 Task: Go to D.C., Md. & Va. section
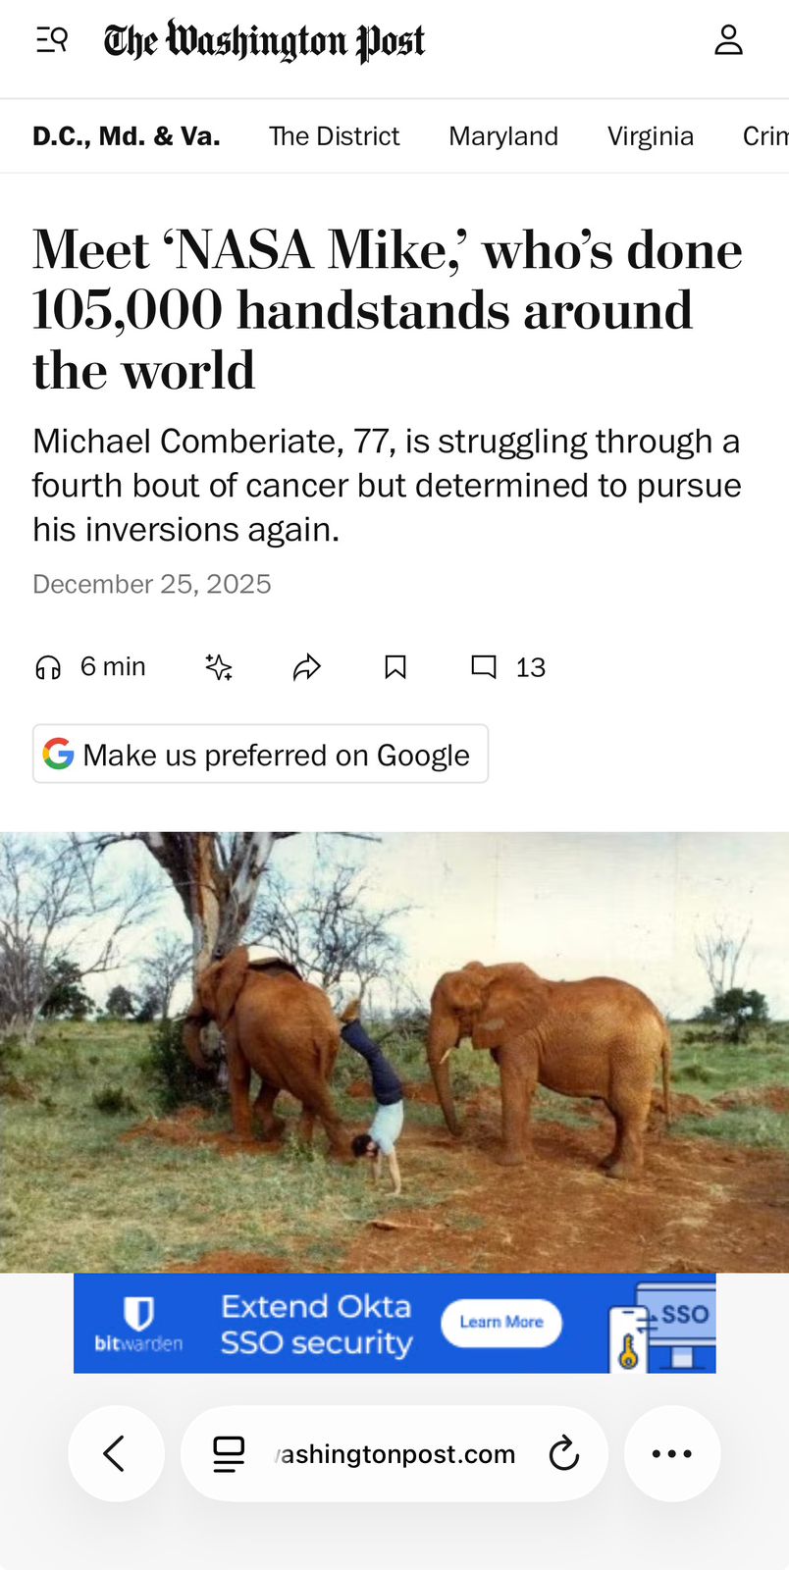[x=127, y=136]
